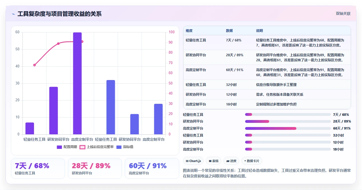
Task: Click table cell 12小时
Action: tap(231, 95)
